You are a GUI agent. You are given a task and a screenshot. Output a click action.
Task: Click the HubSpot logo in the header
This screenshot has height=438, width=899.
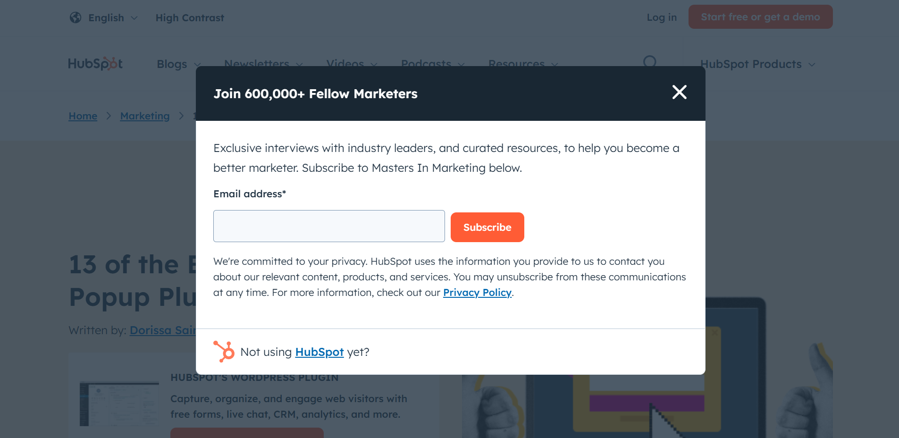pos(95,64)
